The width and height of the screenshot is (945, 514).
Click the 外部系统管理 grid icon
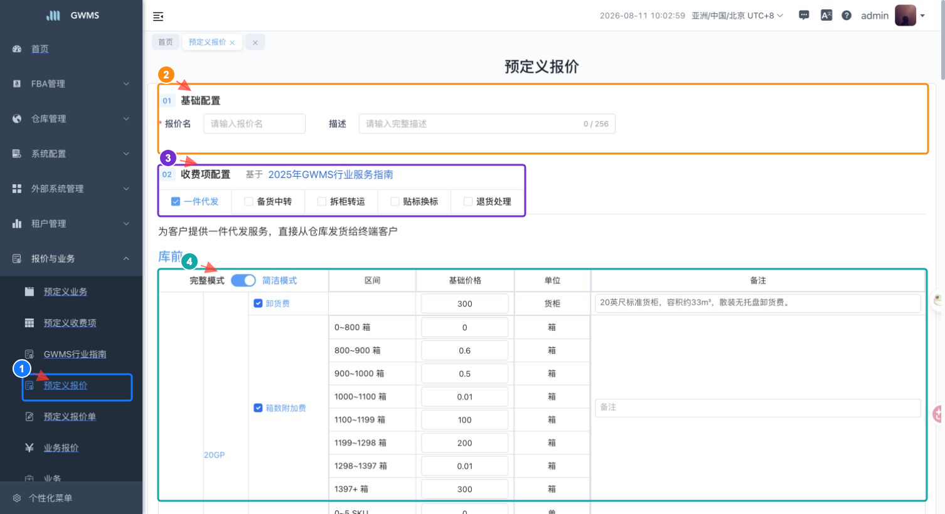coord(17,189)
